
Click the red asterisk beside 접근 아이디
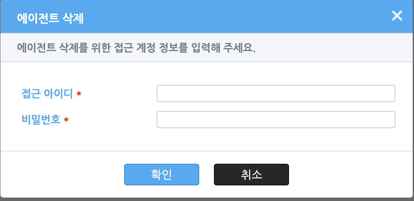(79, 94)
